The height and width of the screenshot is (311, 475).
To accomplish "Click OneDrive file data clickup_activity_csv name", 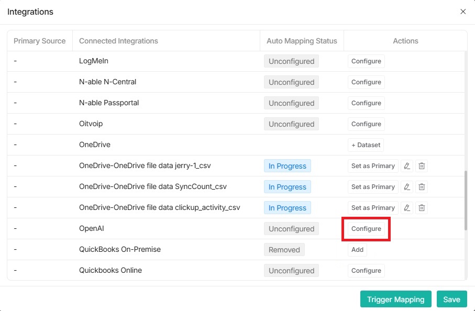I will coord(159,207).
